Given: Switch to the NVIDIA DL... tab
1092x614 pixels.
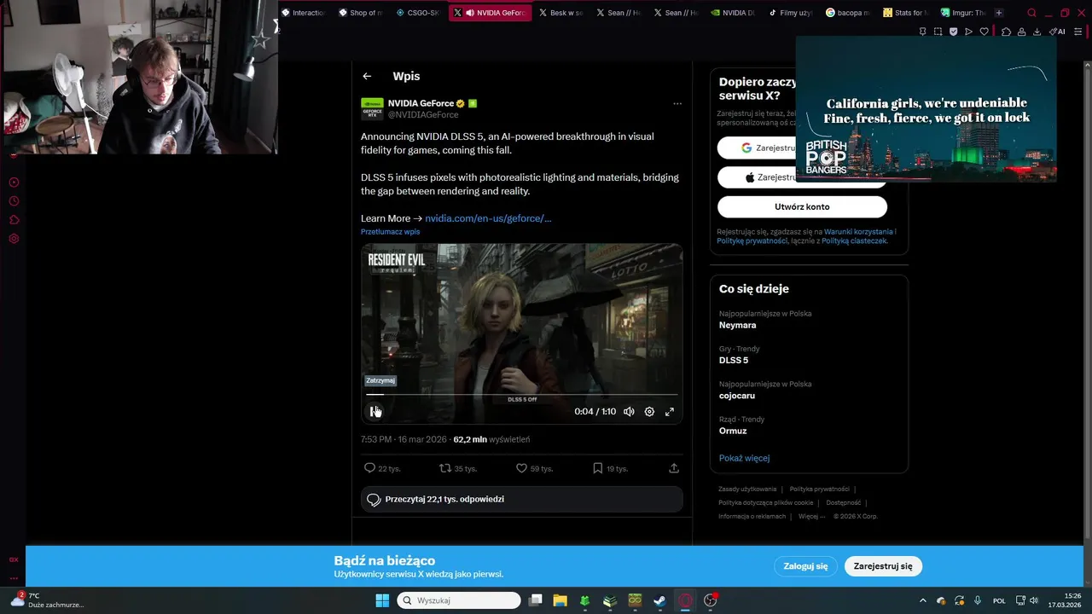Looking at the screenshot, I should [733, 13].
